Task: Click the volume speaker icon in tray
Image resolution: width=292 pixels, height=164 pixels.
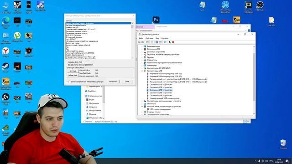Action: tap(266, 161)
